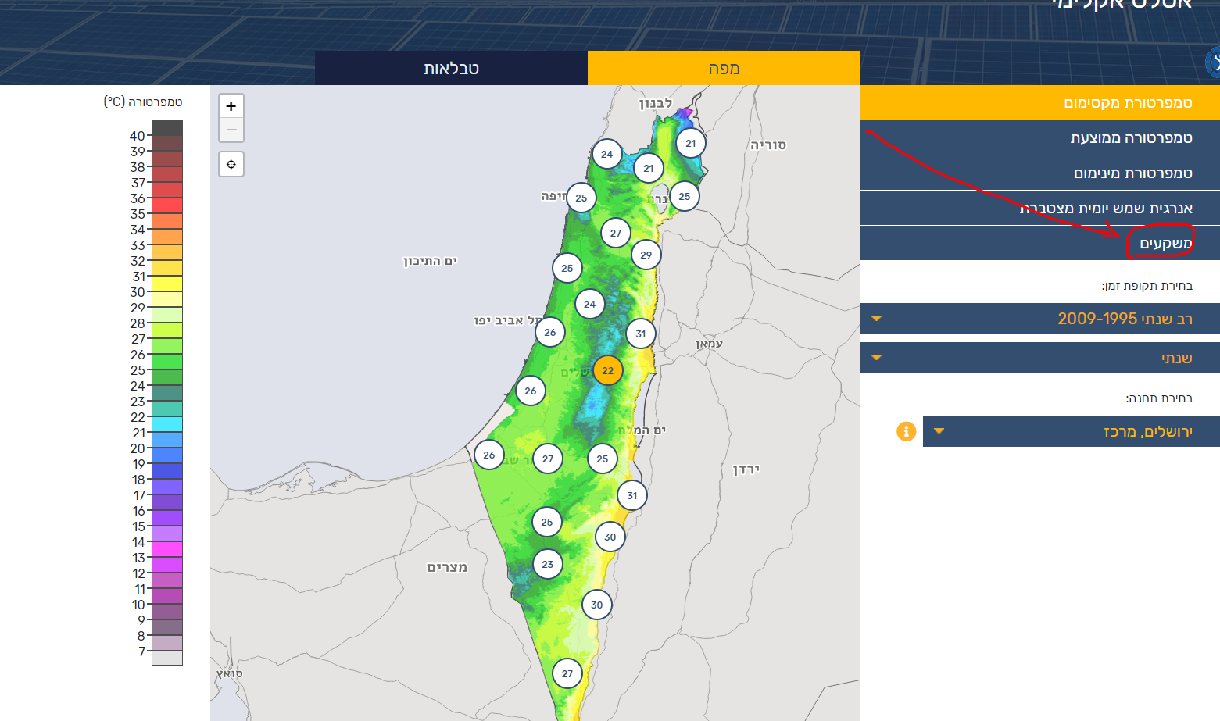Open the station info icon
Screen dimensions: 1220x721
pyautogui.click(x=906, y=431)
